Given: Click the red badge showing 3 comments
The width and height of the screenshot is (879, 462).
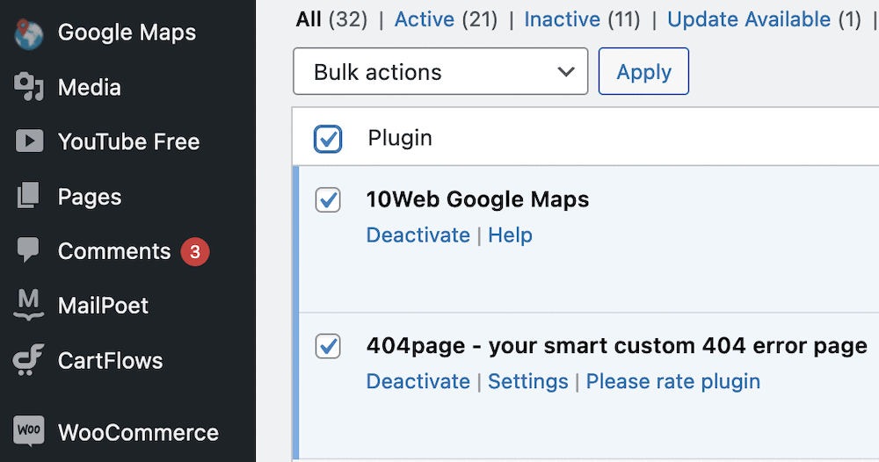Looking at the screenshot, I should [194, 251].
